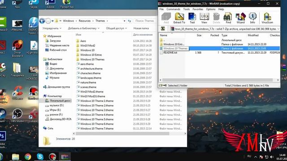Sort by the Name column in WinRAR
The width and height of the screenshot is (287, 161).
pos(163,35)
